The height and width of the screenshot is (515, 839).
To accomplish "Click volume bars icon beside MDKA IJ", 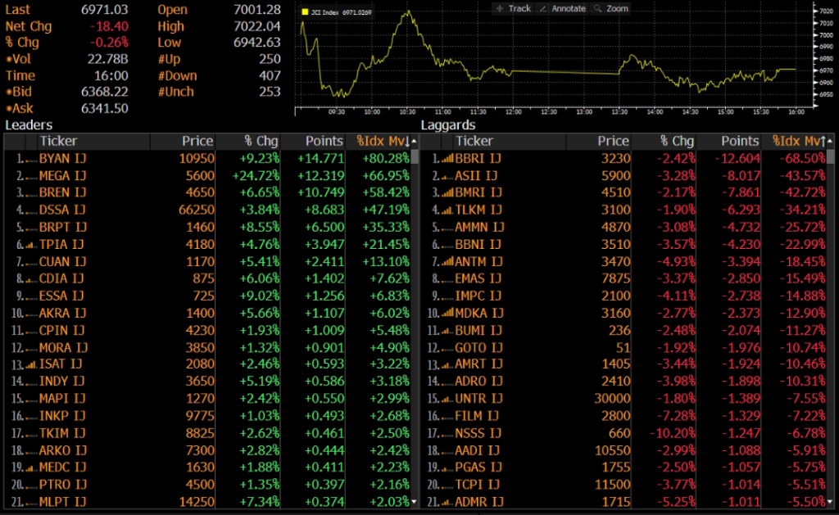I will pyautogui.click(x=447, y=314).
